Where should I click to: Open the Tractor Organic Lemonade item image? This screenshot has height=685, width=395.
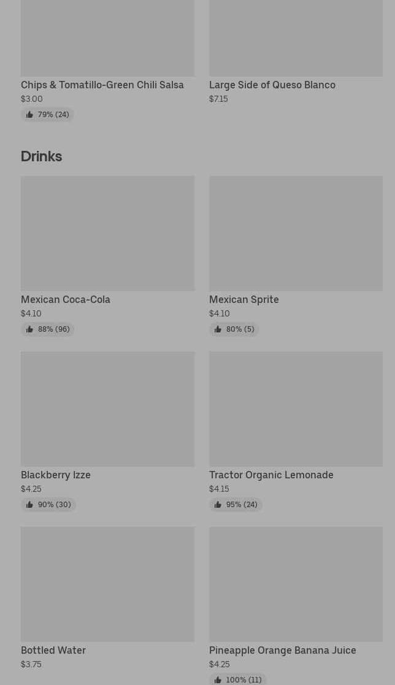tap(296, 409)
